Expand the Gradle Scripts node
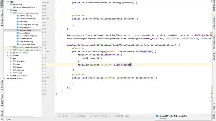 (5, 78)
